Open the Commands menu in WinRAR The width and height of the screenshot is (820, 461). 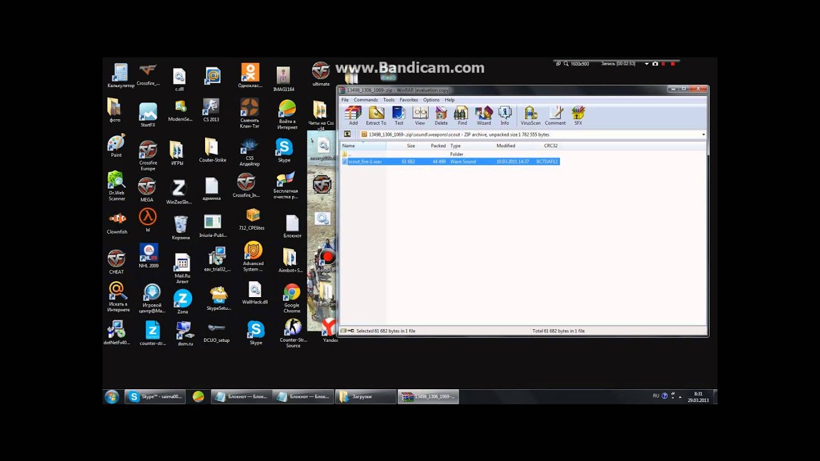pos(366,100)
